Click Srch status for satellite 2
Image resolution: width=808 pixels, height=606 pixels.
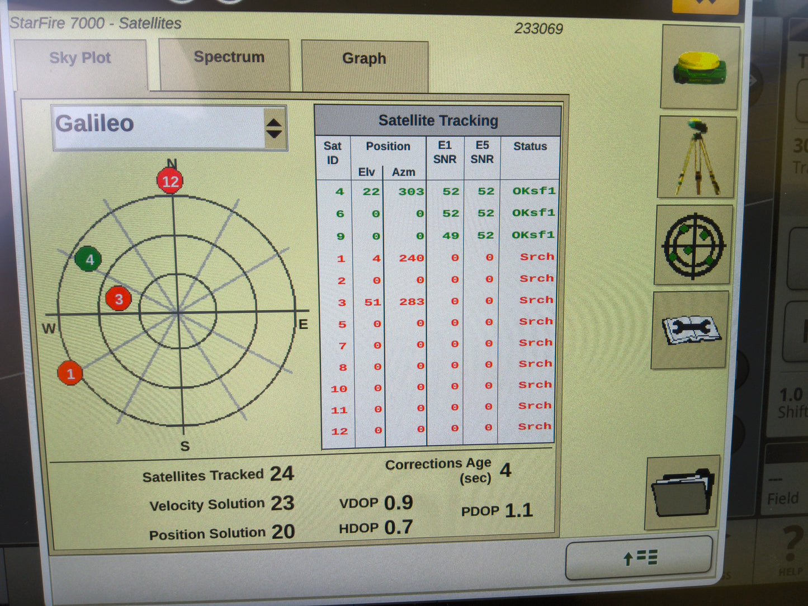(537, 278)
